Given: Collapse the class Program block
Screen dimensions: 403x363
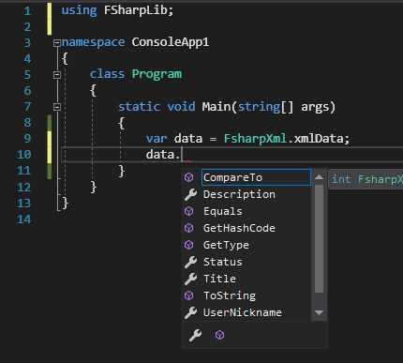Looking at the screenshot, I should click(57, 75).
